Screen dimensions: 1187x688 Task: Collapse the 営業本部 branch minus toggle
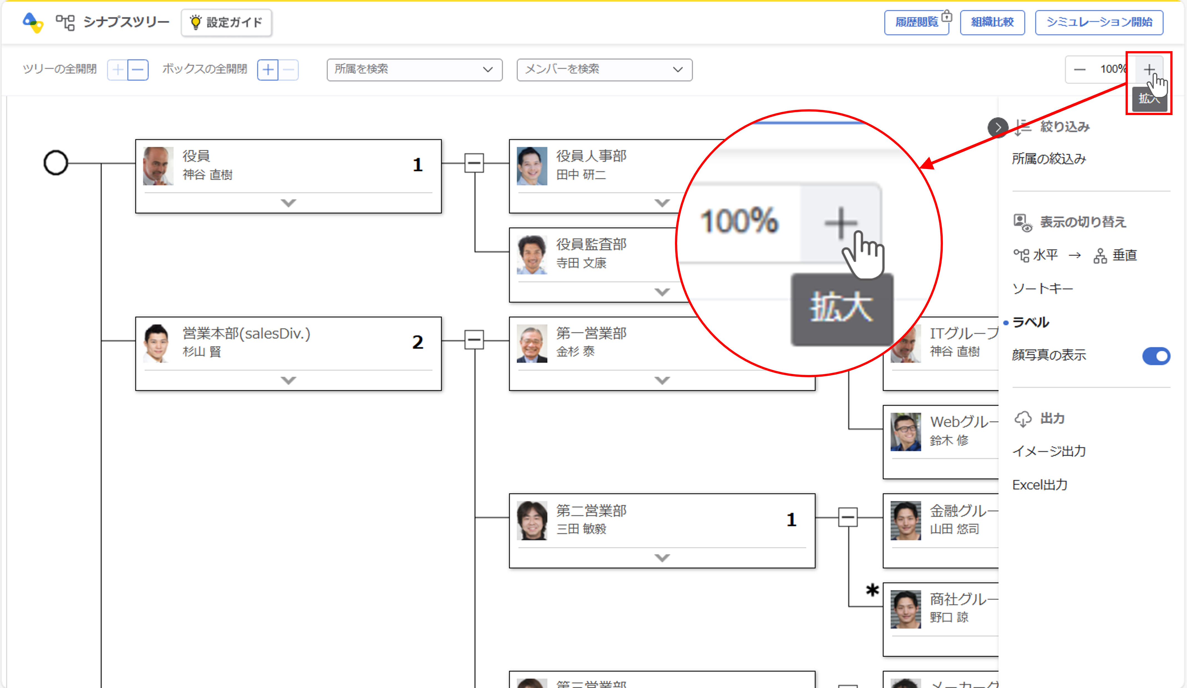(474, 340)
